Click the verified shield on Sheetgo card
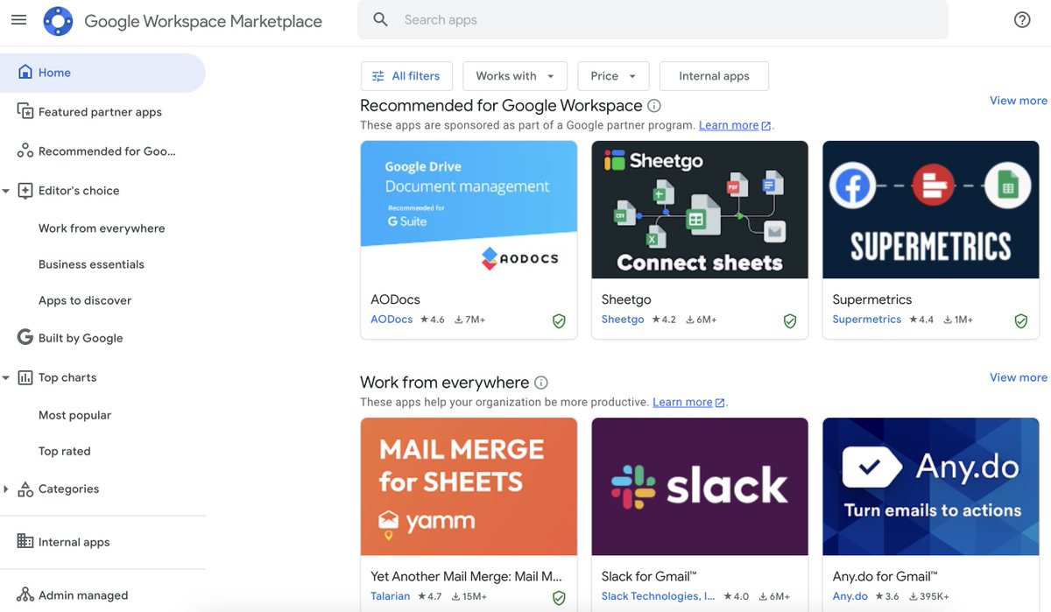 pos(790,321)
